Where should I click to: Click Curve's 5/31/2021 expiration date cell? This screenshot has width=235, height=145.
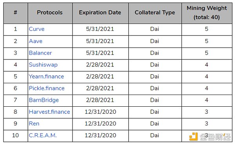pos(100,29)
